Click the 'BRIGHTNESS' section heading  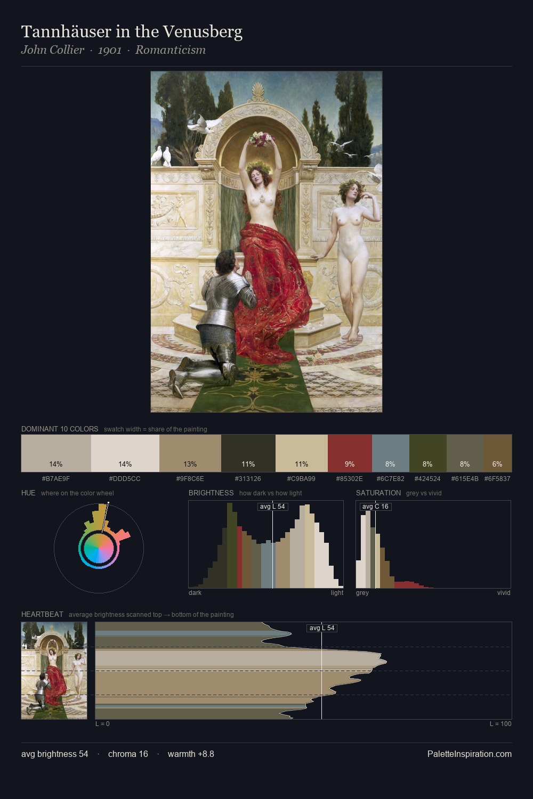point(211,493)
